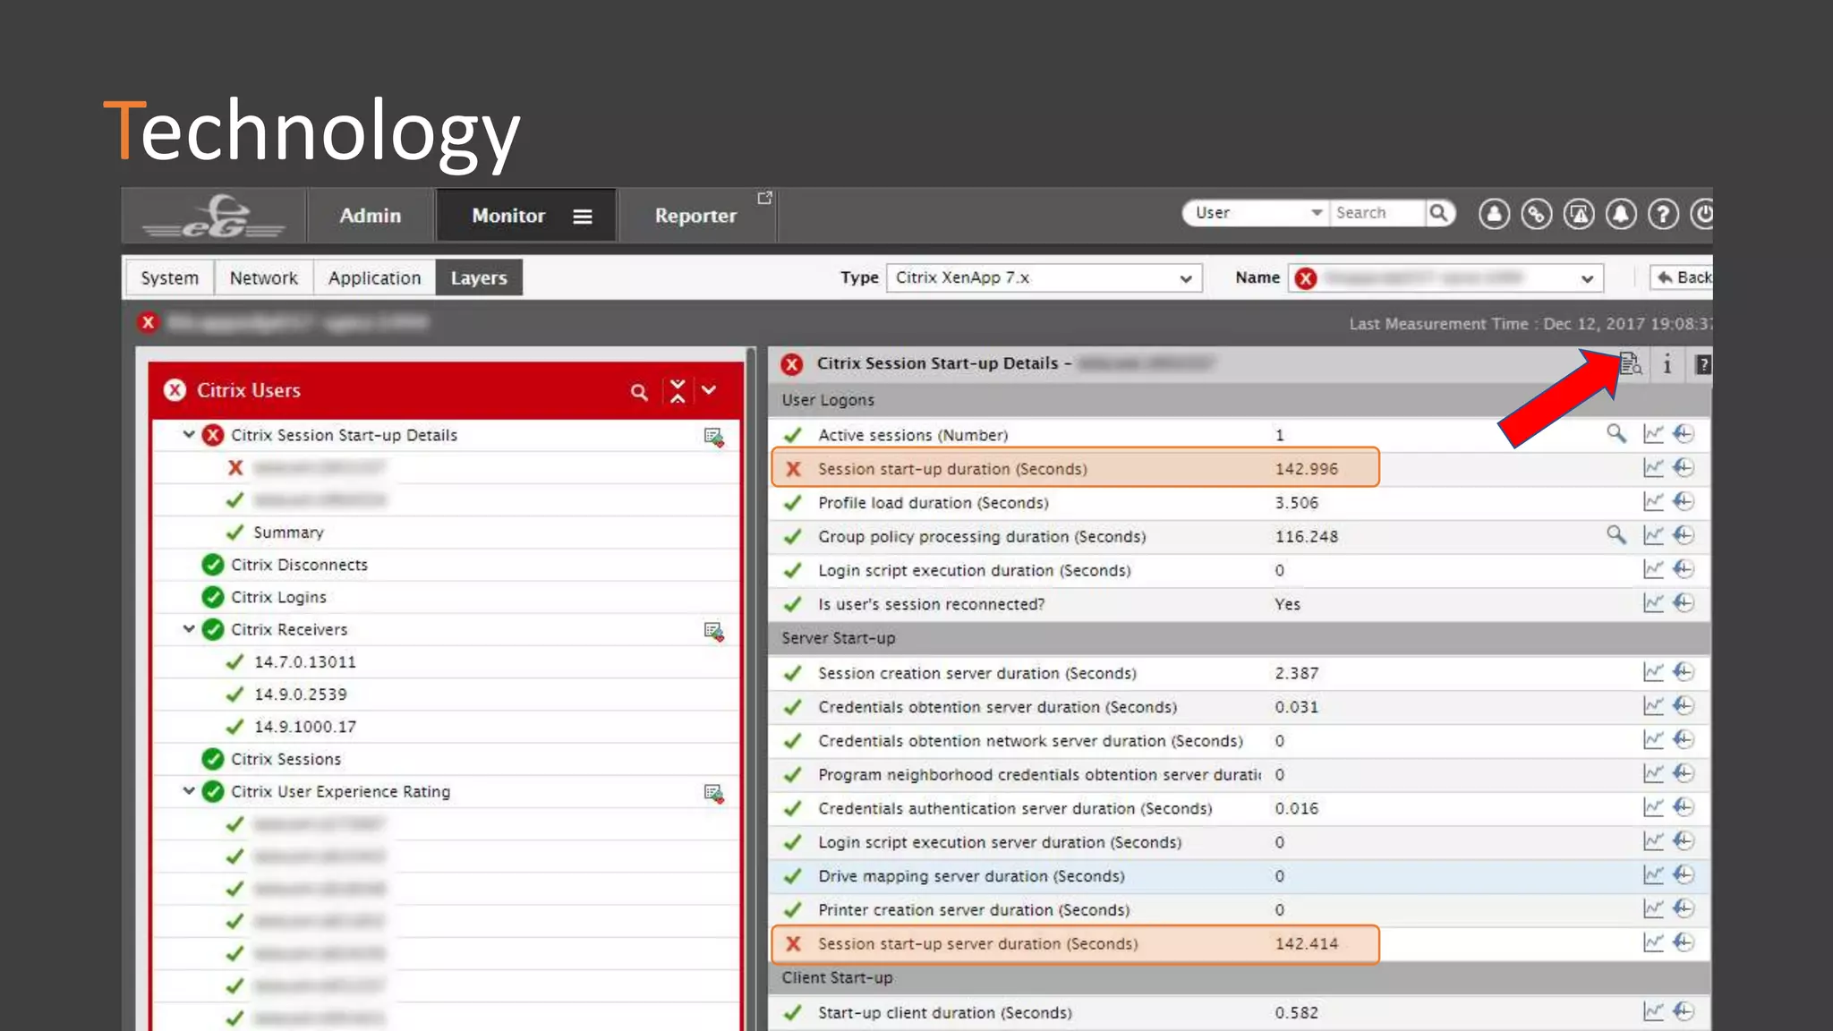Click the magnifier search button next to Search
The width and height of the screenshot is (1833, 1031).
tap(1438, 213)
